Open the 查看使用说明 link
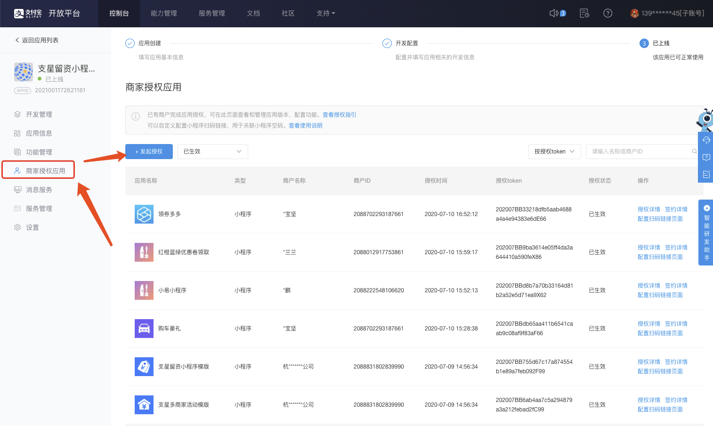The width and height of the screenshot is (713, 426). pyautogui.click(x=306, y=126)
